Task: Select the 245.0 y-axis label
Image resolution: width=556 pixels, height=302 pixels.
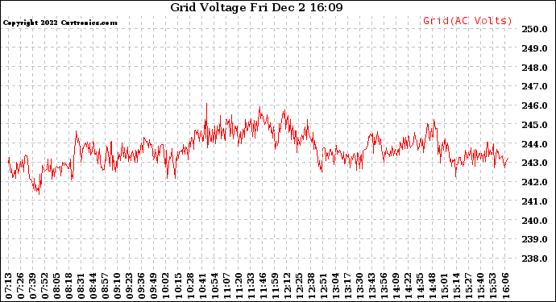Action: pos(534,125)
